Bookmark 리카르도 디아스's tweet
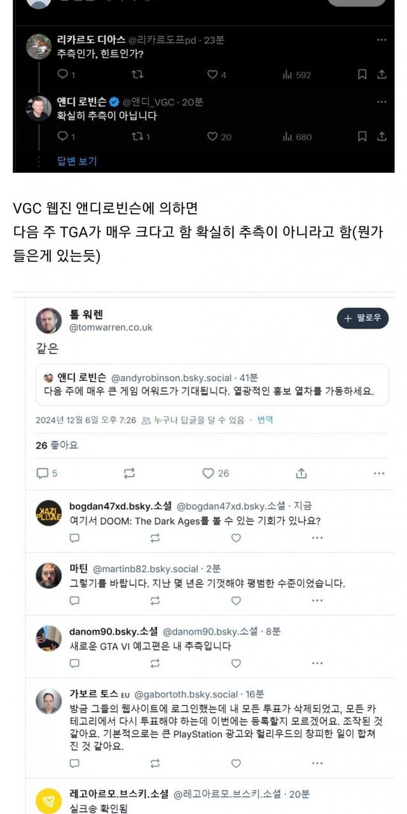407x814 pixels. 362,74
